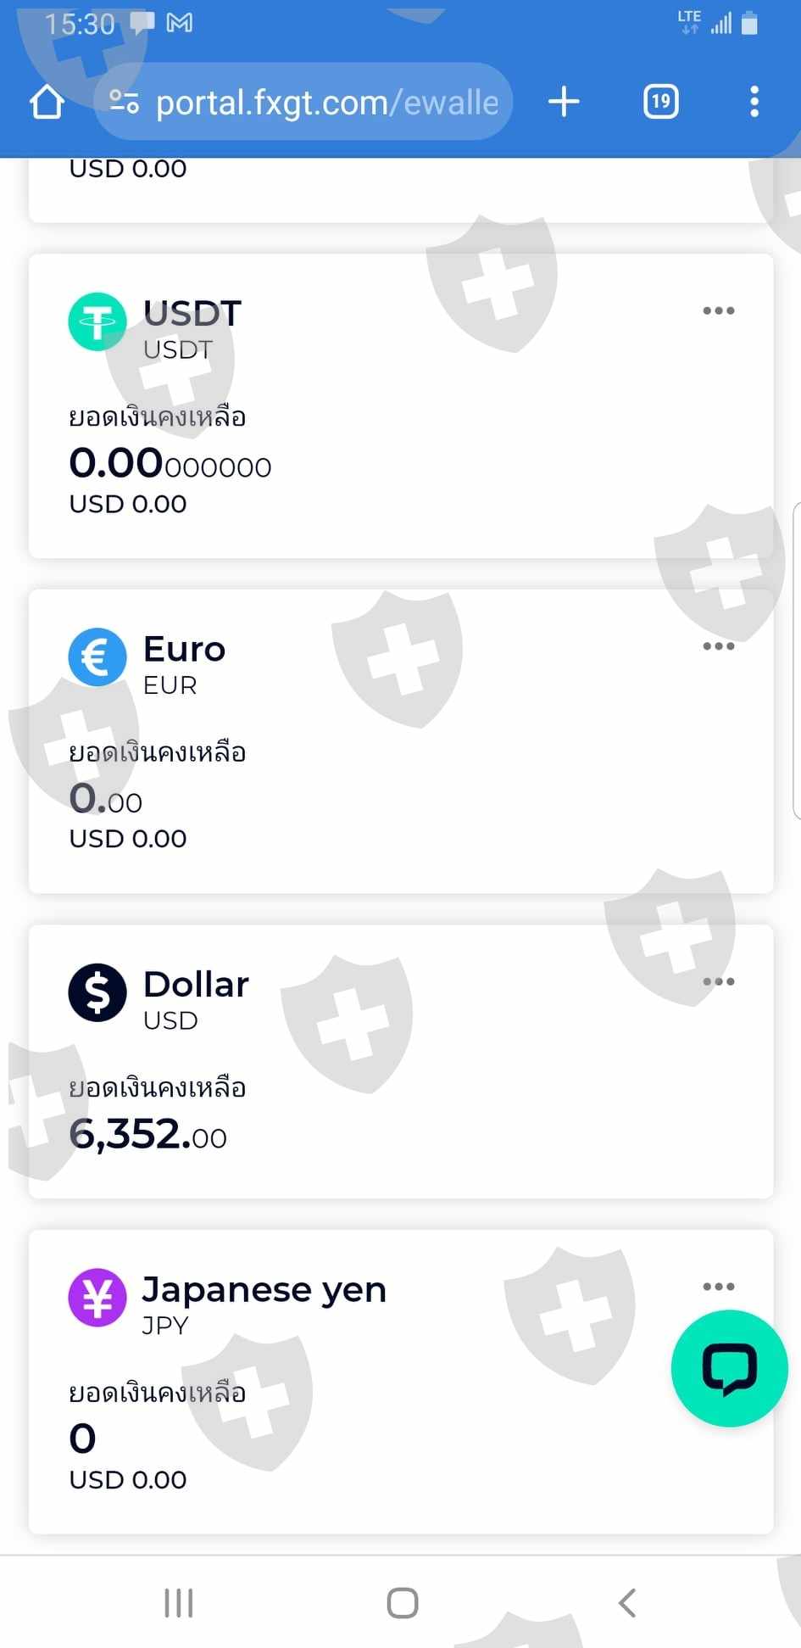This screenshot has height=1648, width=801.
Task: Open the USDT wallet options menu
Action: [718, 311]
